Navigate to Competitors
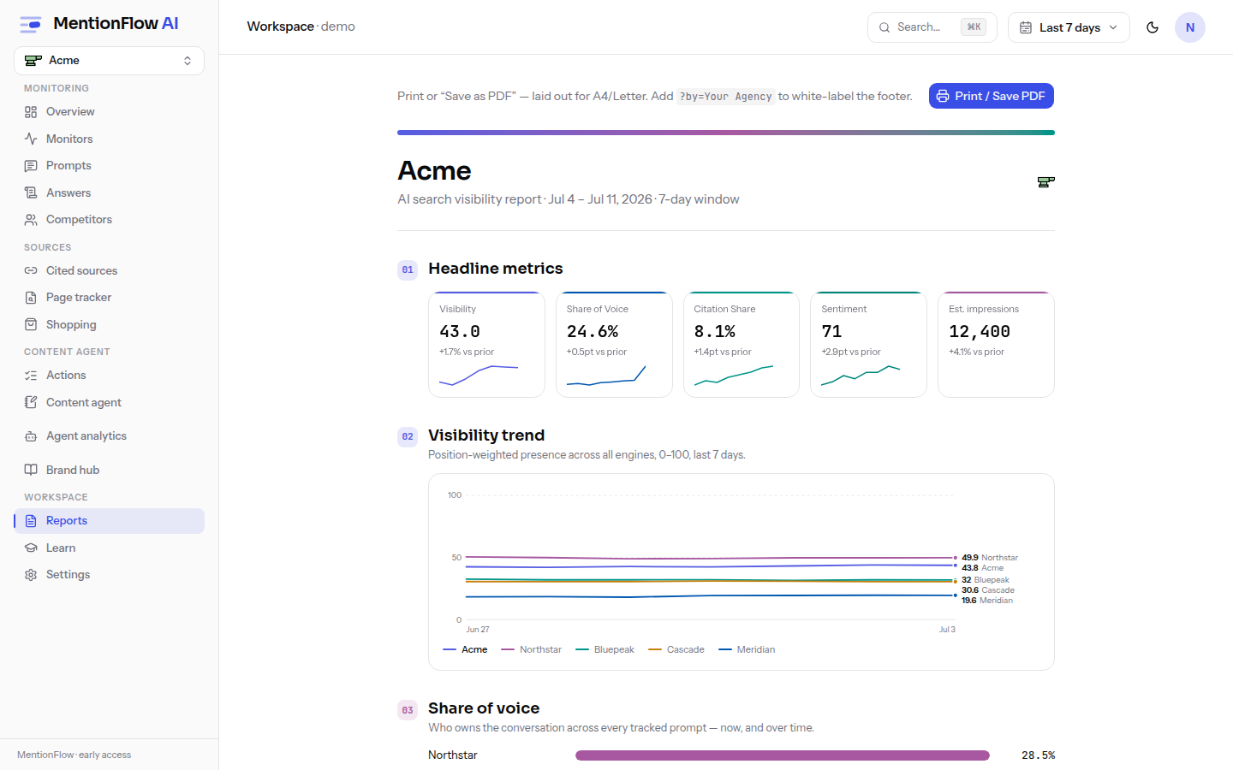Image resolution: width=1233 pixels, height=770 pixels. pyautogui.click(x=109, y=220)
